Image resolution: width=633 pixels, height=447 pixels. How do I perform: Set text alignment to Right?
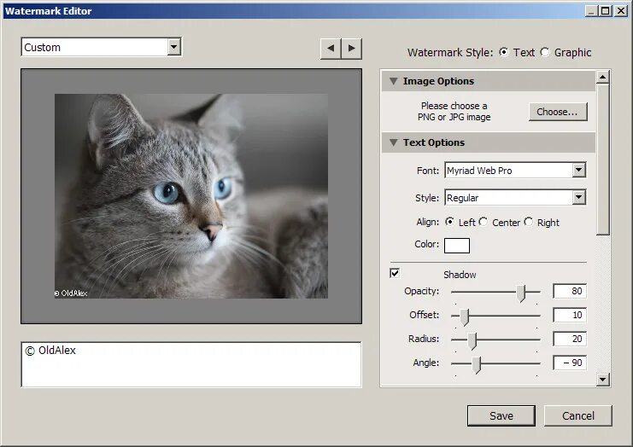point(529,222)
